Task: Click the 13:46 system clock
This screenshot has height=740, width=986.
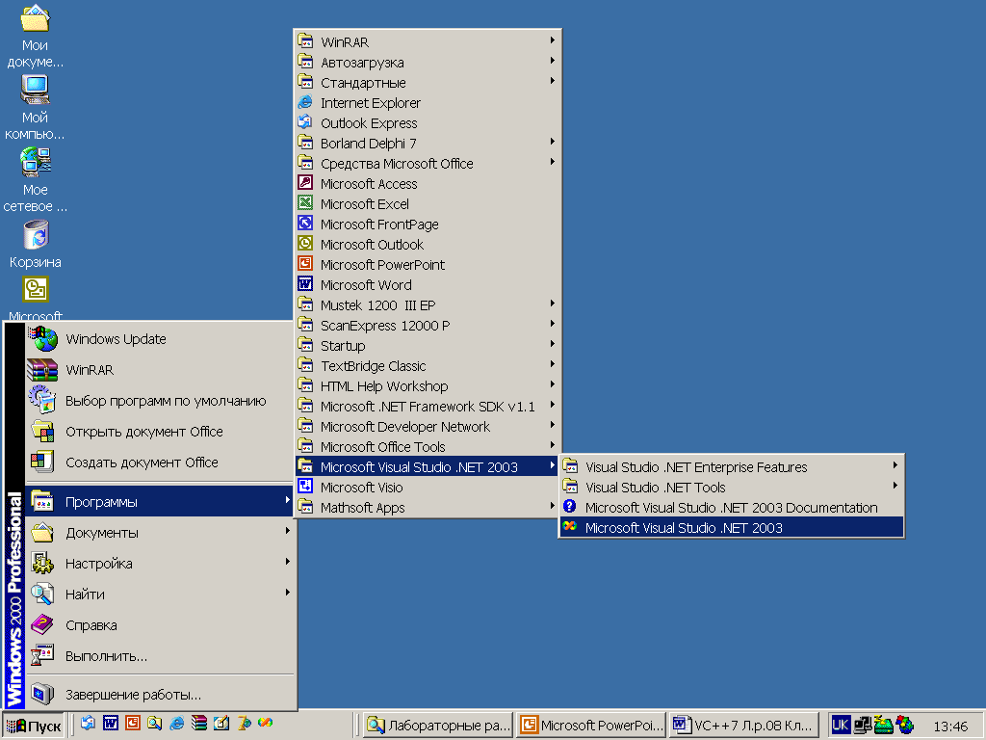Action: (x=950, y=727)
